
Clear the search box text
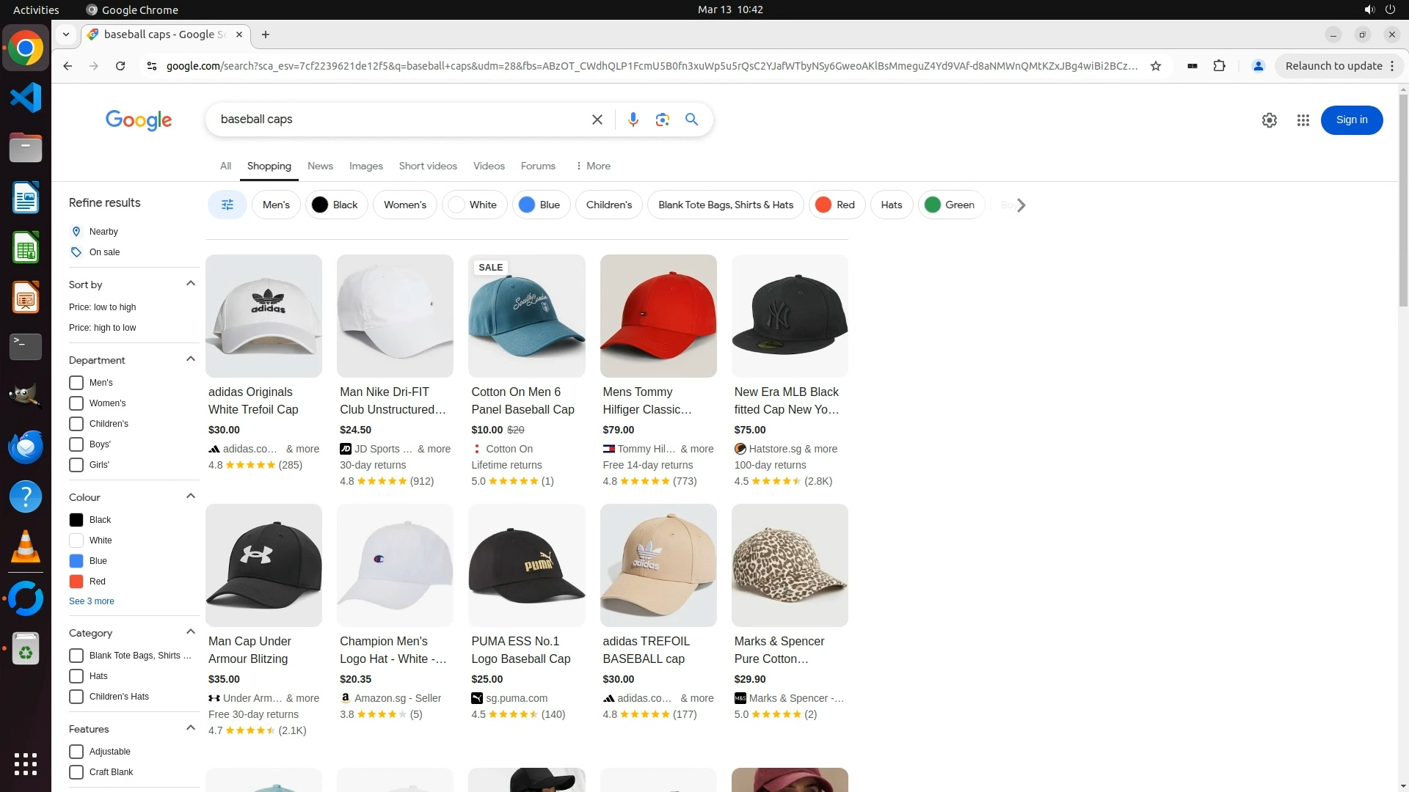pyautogui.click(x=597, y=120)
